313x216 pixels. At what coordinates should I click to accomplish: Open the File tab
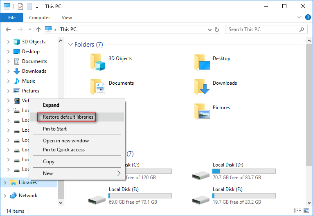click(x=12, y=18)
